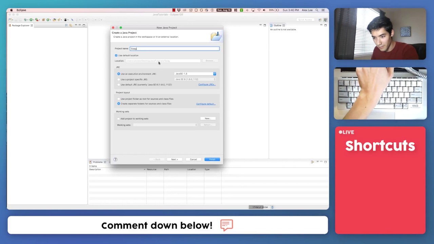
Task: Click in the Project name field
Action: [175, 48]
